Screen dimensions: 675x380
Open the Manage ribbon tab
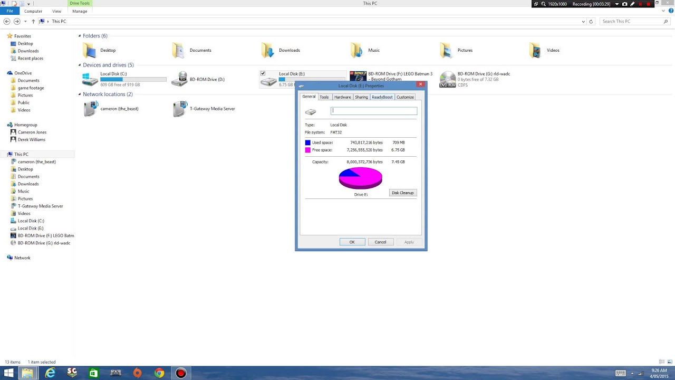80,11
